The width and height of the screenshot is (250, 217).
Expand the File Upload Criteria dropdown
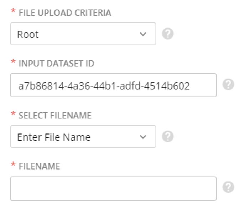(x=83, y=34)
